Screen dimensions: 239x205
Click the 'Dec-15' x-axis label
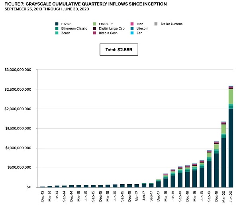[x=100, y=196]
